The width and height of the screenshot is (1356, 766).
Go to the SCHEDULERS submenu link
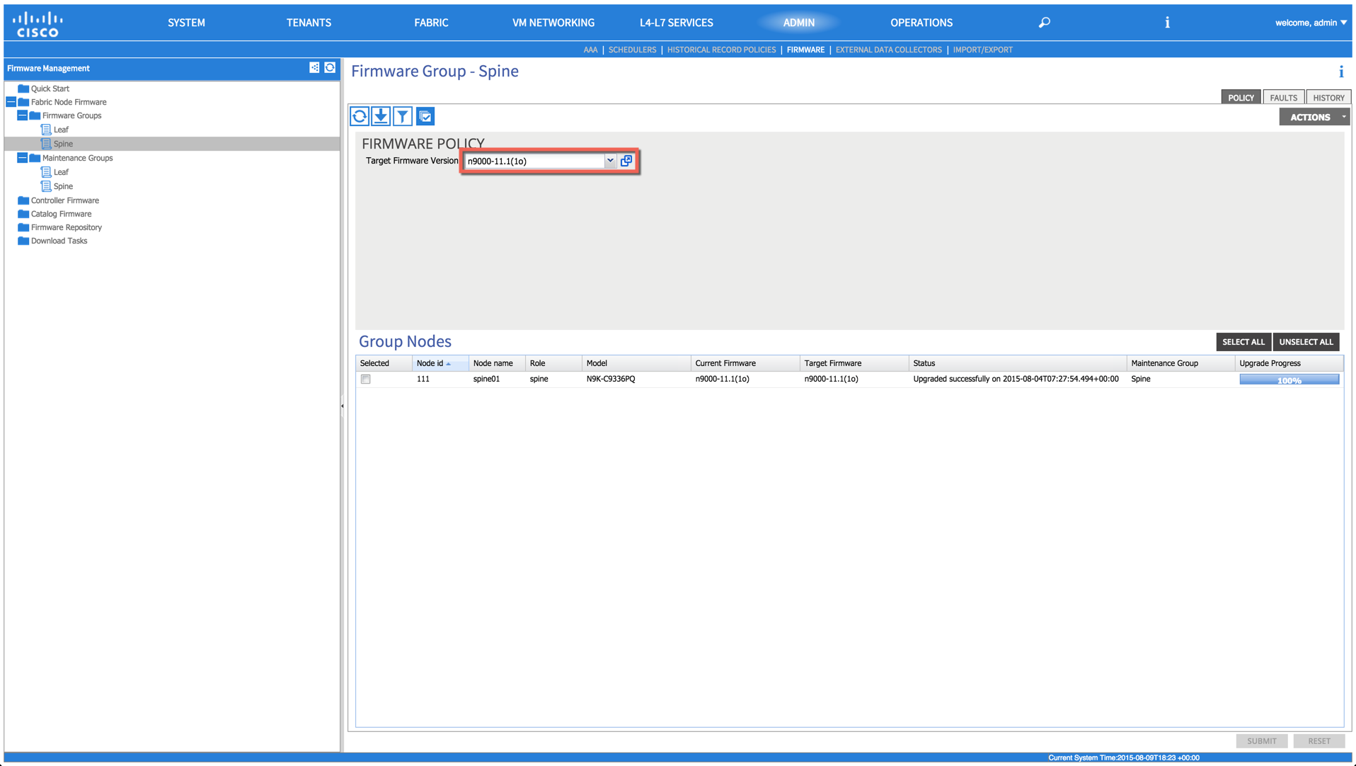[632, 50]
